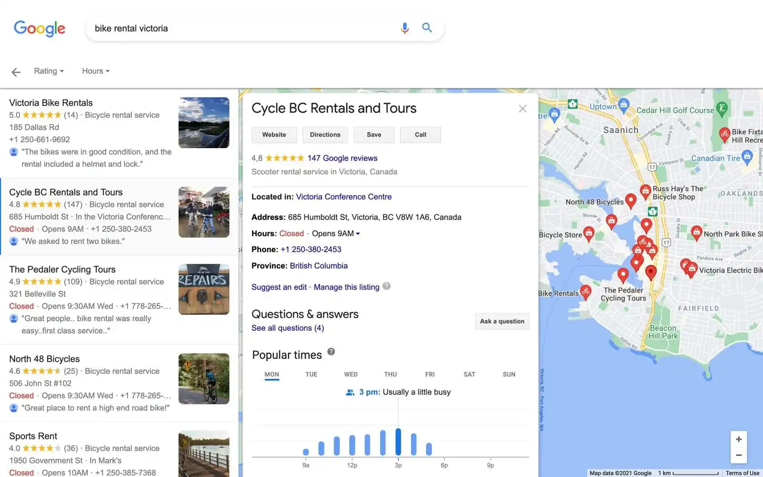Open the Rating filter dropdown
The width and height of the screenshot is (763, 477).
click(x=49, y=71)
